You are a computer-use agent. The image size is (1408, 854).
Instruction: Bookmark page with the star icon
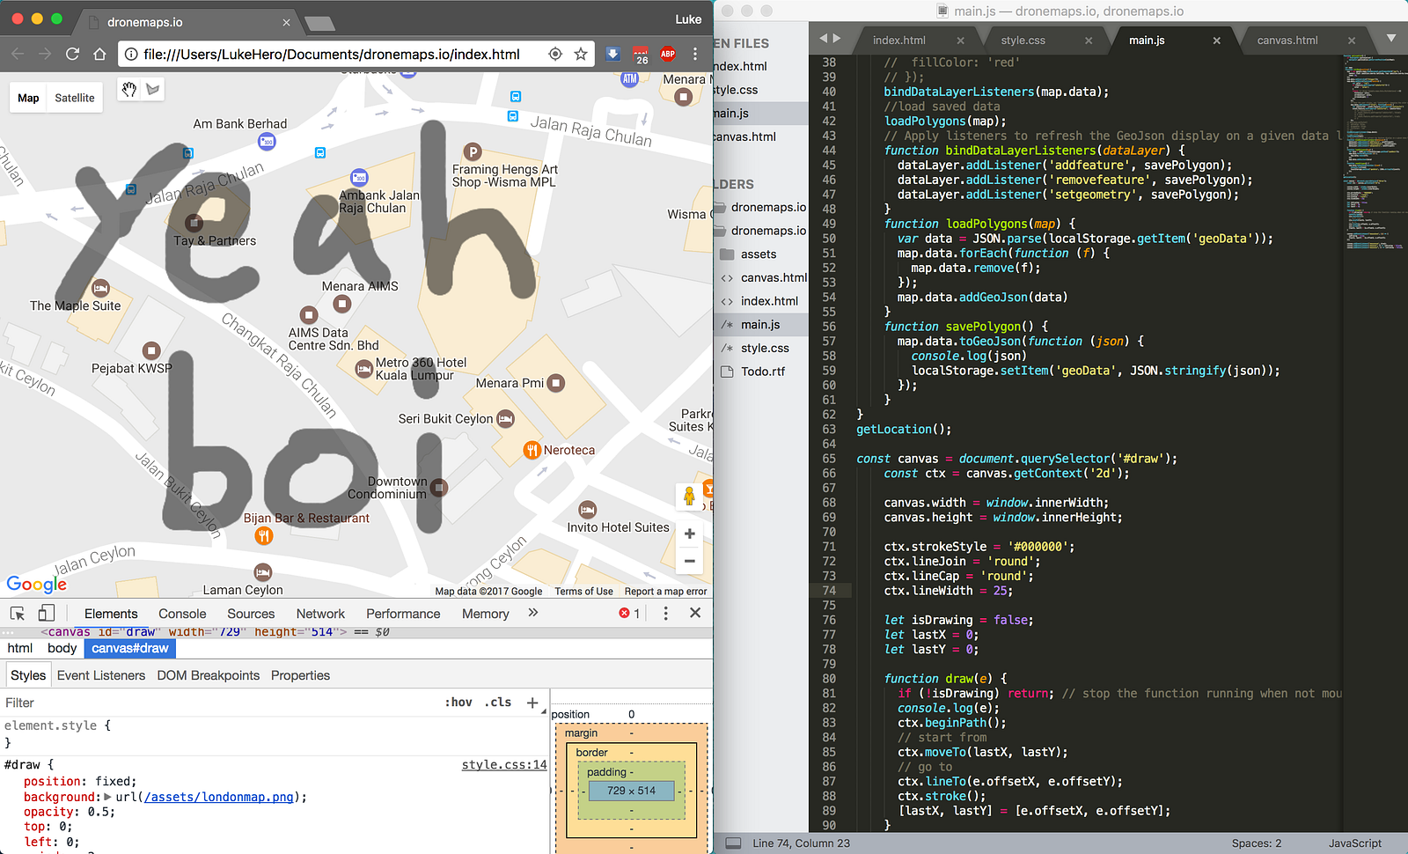click(581, 55)
